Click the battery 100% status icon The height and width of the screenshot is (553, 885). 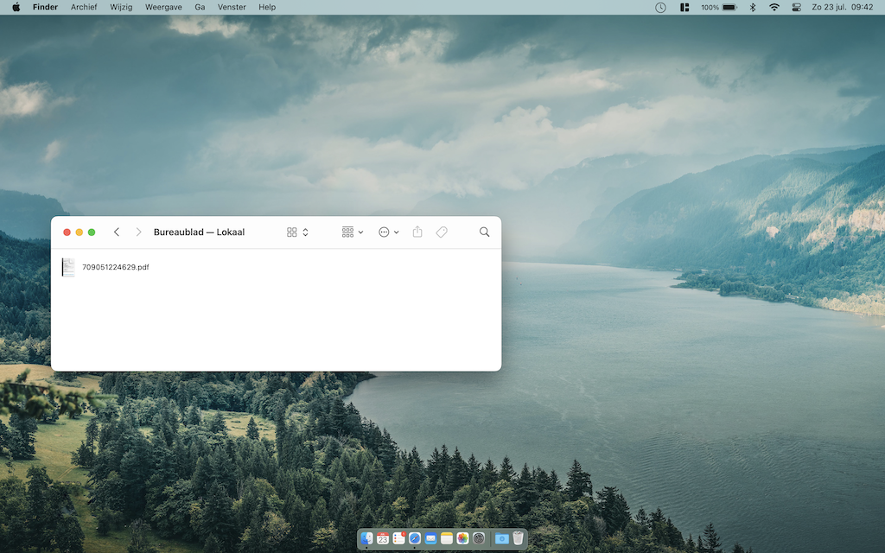(x=719, y=7)
